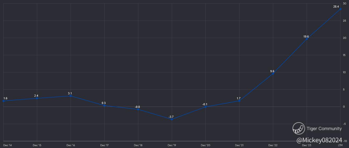Select the 9.6 data point for Dec '22

tap(273, 74)
